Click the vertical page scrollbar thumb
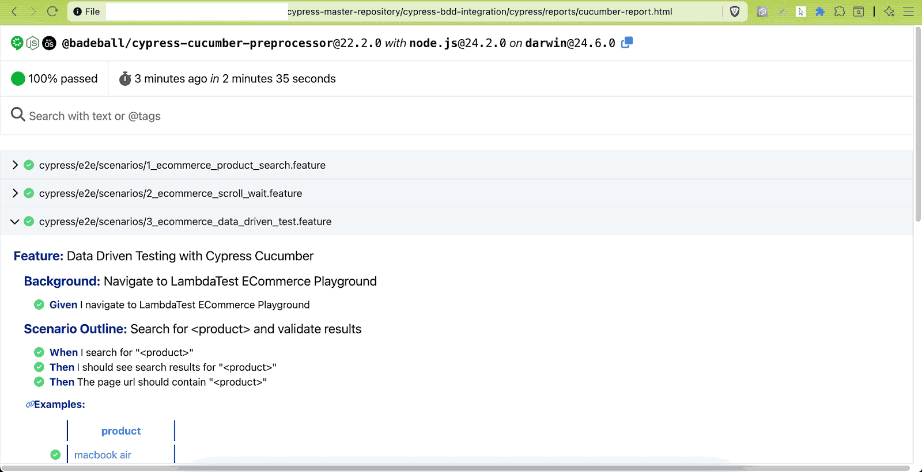This screenshot has width=922, height=472. (x=918, y=124)
